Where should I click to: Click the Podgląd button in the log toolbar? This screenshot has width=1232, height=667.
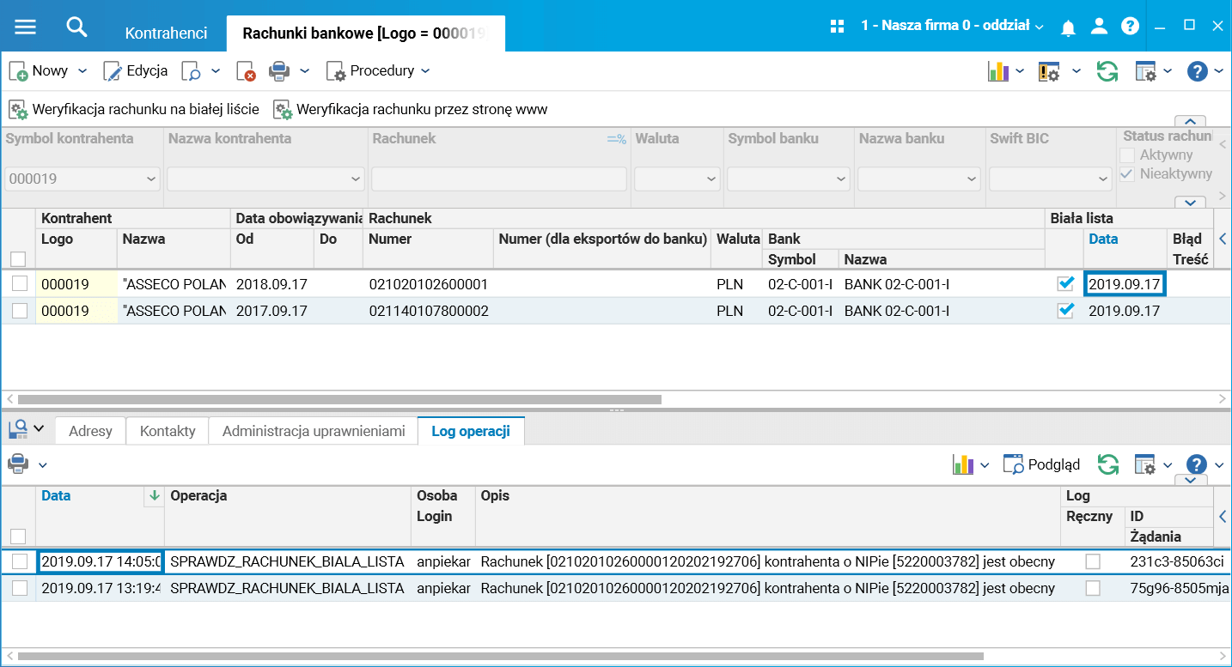click(x=1041, y=465)
